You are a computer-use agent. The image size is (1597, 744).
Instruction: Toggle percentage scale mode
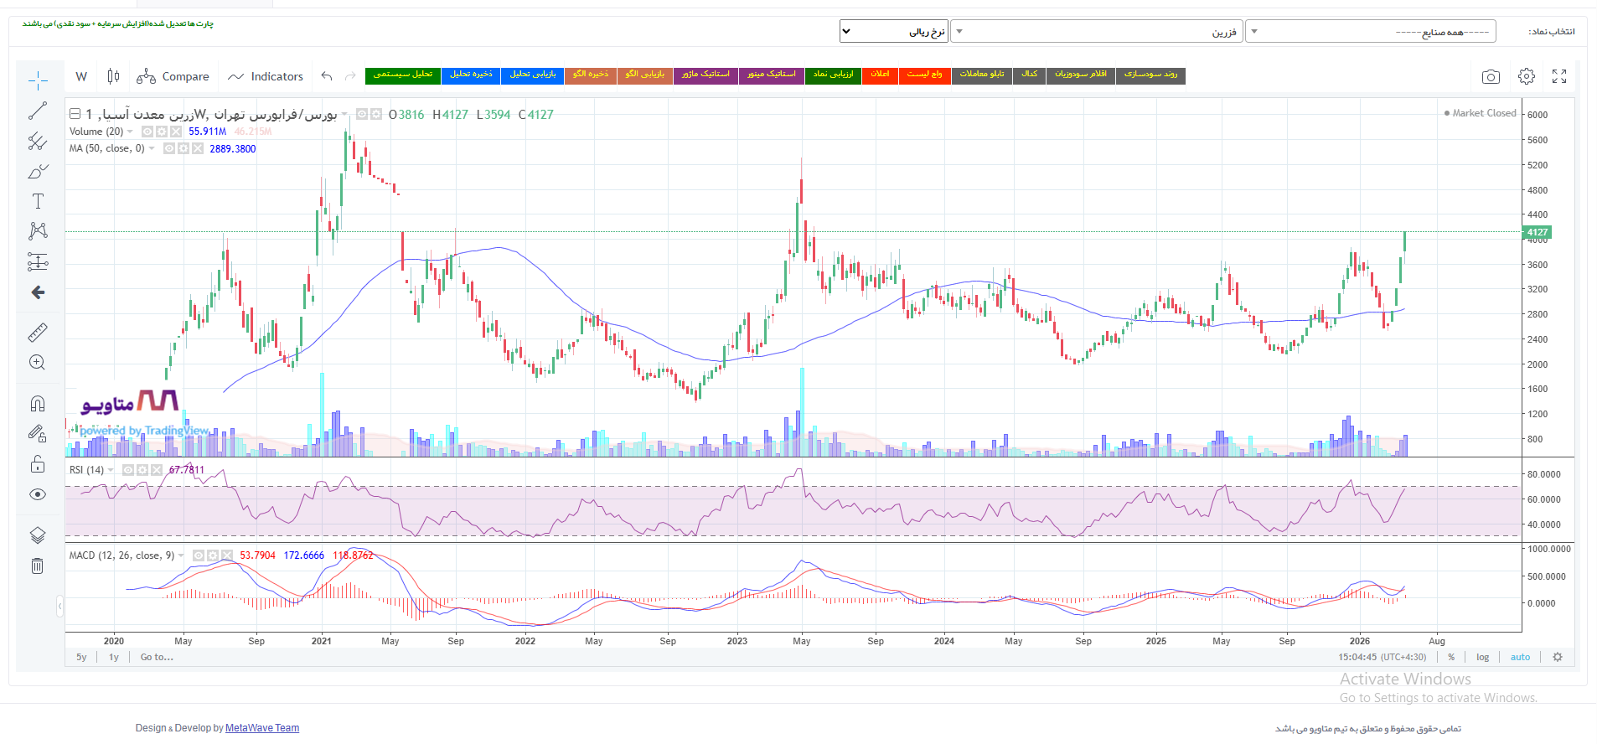coord(1451,657)
